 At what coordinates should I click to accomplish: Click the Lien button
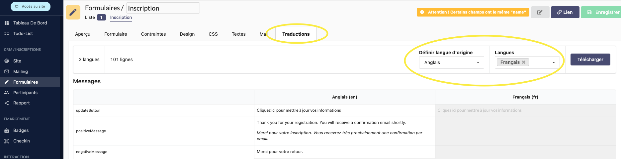click(x=565, y=12)
